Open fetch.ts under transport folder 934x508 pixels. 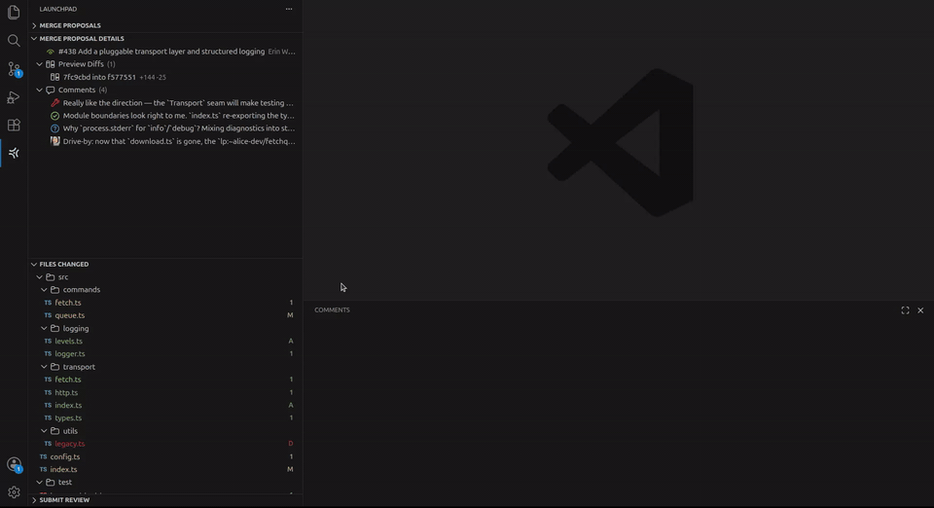tap(165, 380)
